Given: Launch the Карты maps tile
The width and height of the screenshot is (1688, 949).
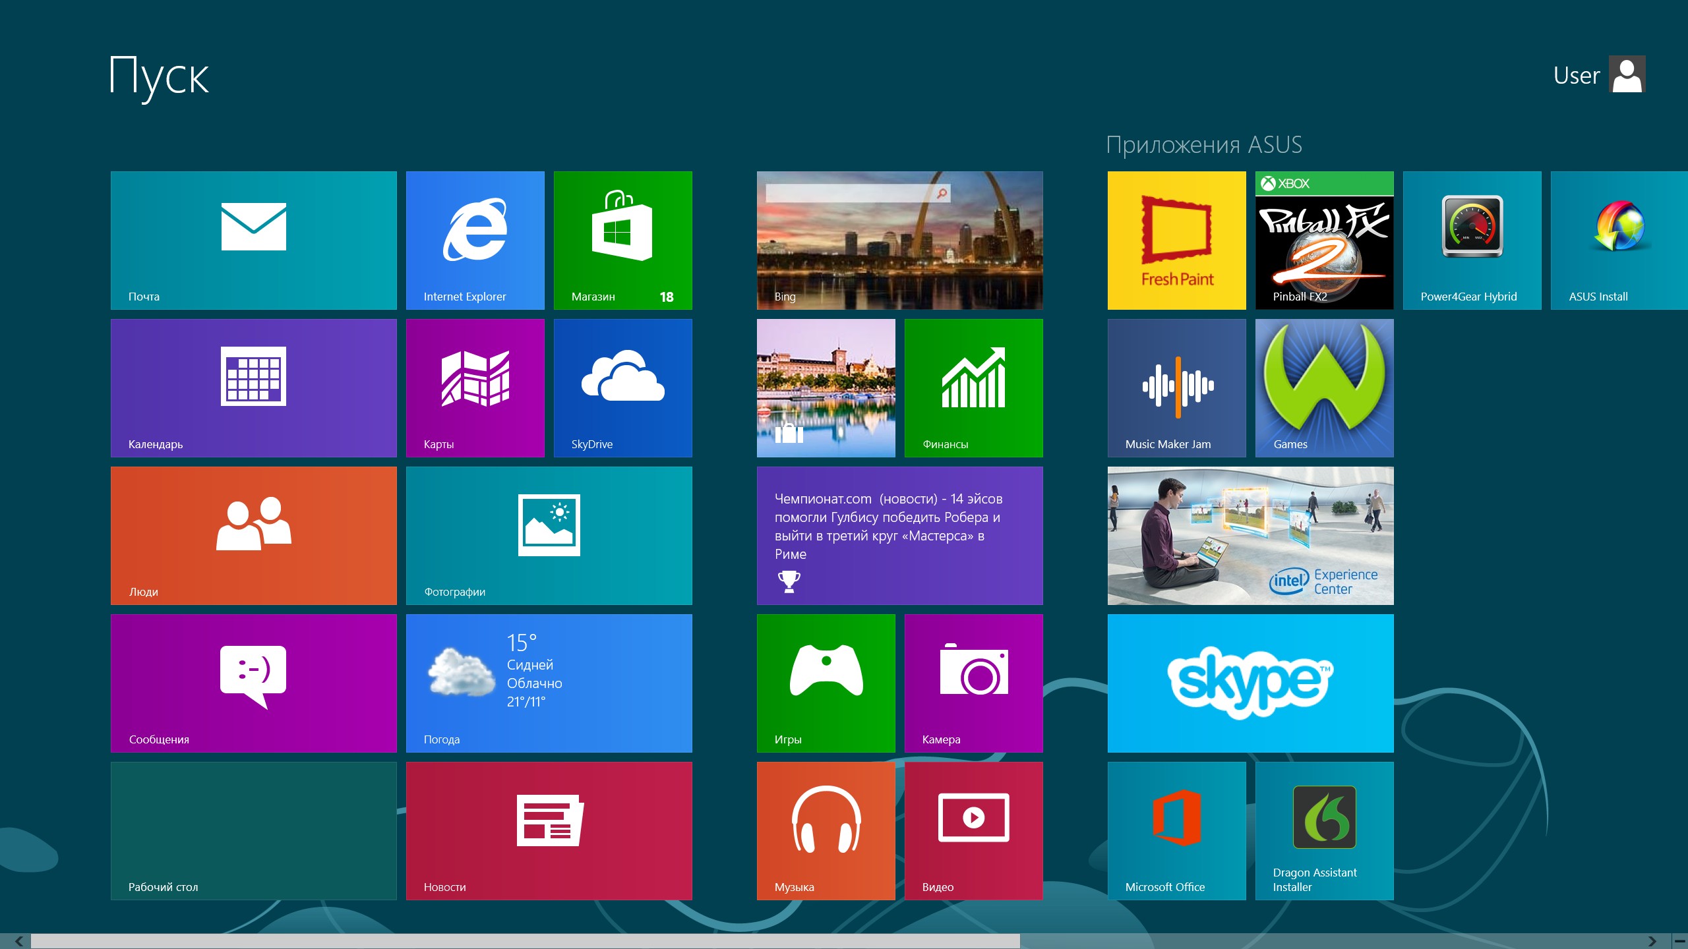Looking at the screenshot, I should pos(475,388).
